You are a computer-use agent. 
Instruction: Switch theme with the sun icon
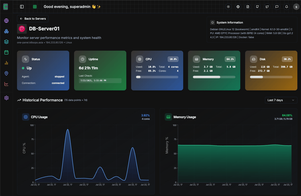(228, 7)
